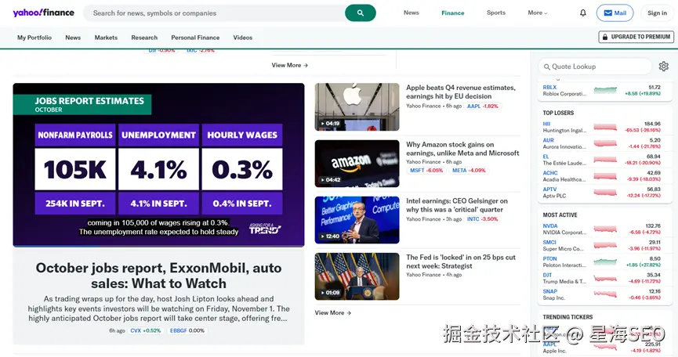Open the News link in top navigation

(x=412, y=13)
